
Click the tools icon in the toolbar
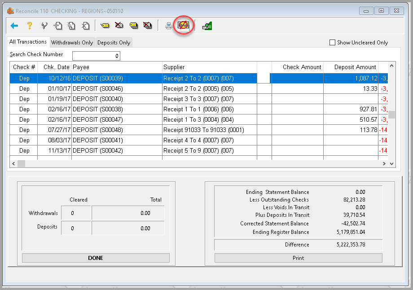coord(44,26)
